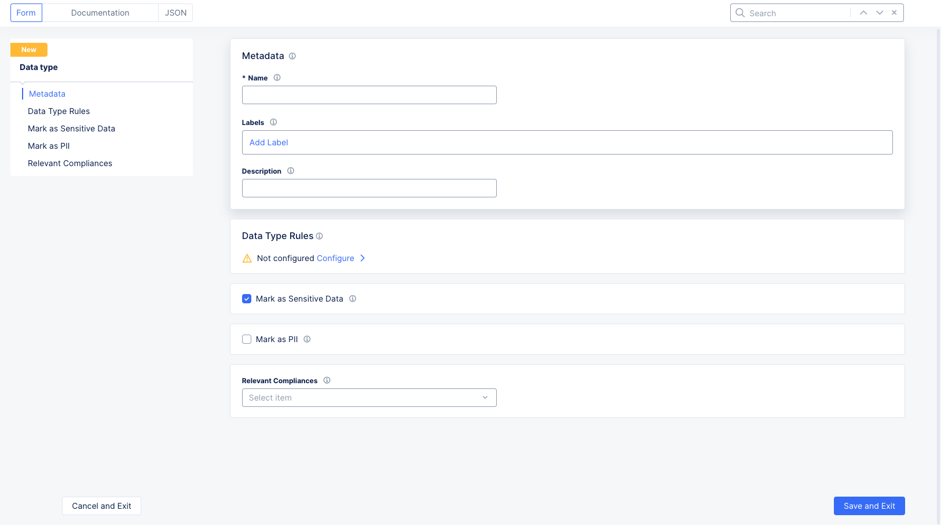Click the info icon beside Mark as PII
Viewport: 941px width, 525px height.
pyautogui.click(x=307, y=339)
